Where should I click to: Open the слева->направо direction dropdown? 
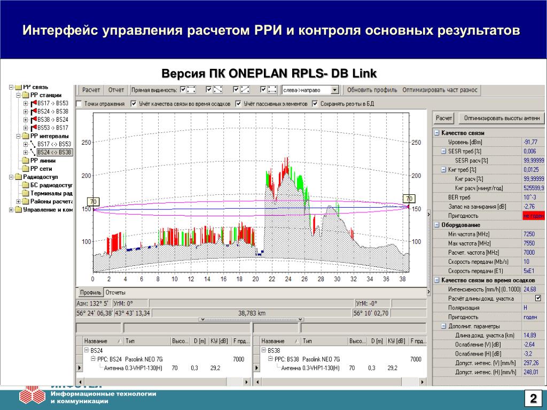pos(335,90)
